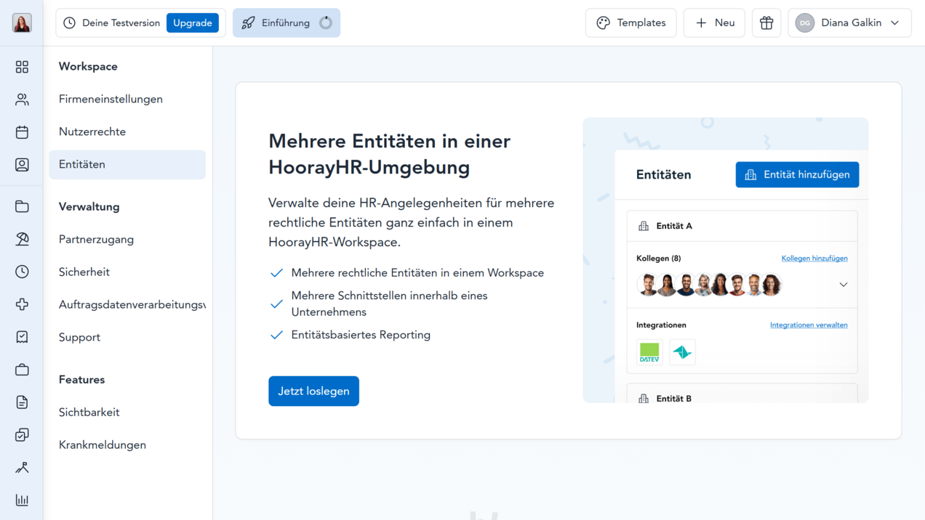Click heading Mehrere Entitäten in einer HoorayHR-Umgebung
Screen dimensions: 925x520
389,154
